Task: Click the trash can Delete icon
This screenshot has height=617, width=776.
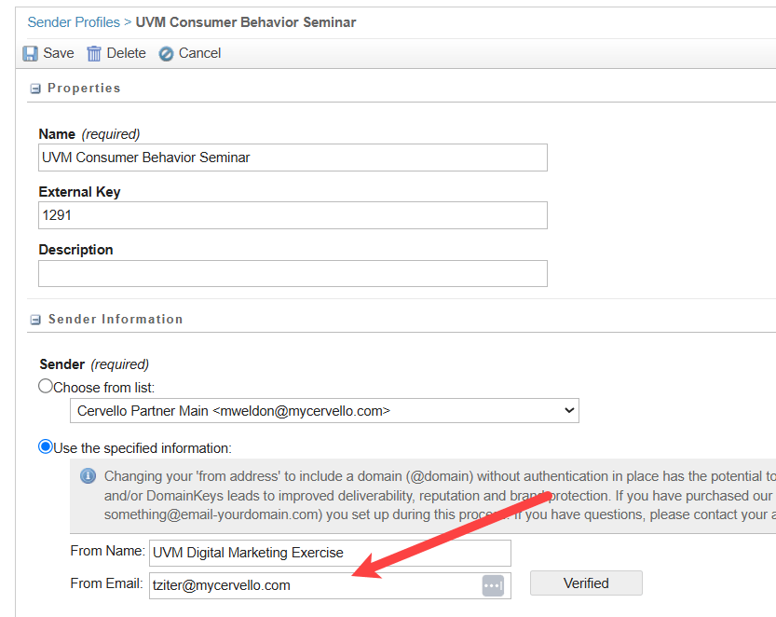Action: [x=94, y=54]
